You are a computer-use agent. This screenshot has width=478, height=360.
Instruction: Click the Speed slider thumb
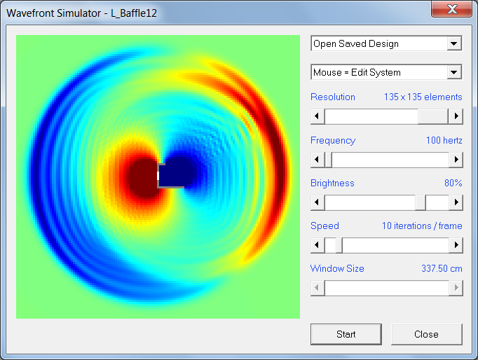click(339, 245)
